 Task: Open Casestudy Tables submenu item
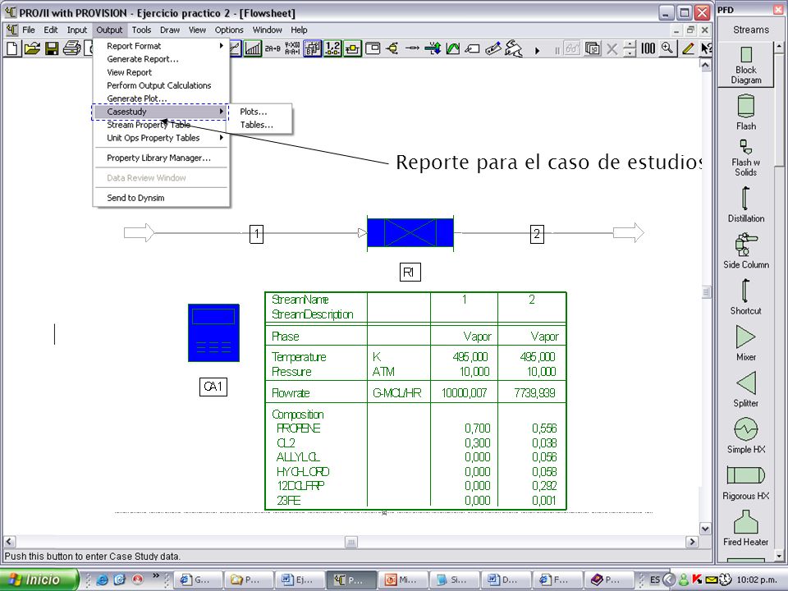point(260,125)
